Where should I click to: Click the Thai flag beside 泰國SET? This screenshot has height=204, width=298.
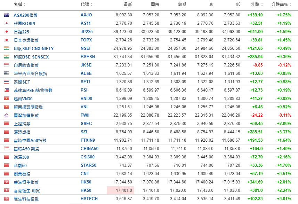tap(6, 82)
